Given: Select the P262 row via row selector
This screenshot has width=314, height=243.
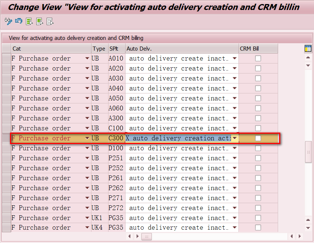Looking at the screenshot, I should point(6,188).
